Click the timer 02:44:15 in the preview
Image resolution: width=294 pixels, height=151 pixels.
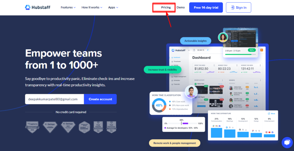[201, 50]
